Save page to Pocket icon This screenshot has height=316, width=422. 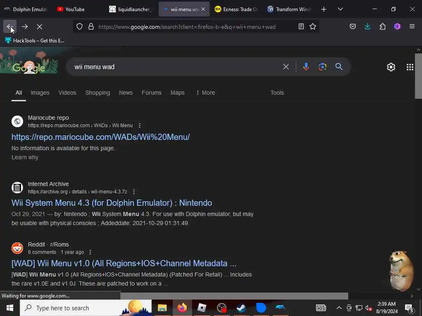tap(353, 26)
